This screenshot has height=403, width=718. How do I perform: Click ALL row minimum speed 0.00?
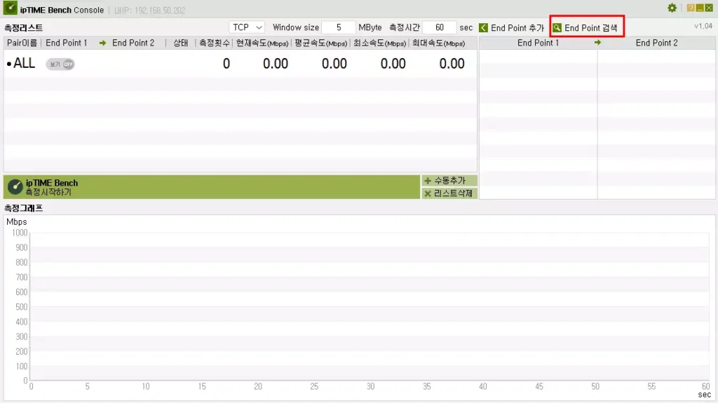[393, 64]
